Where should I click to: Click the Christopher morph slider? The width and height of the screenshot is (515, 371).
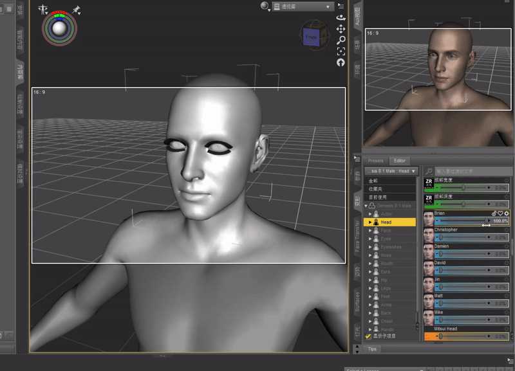tap(469, 237)
